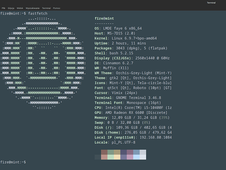The width and height of the screenshot is (226, 170).
Task: Click the 'Disk (/home): 276,05 GiB' line
Action: [x=133, y=133]
